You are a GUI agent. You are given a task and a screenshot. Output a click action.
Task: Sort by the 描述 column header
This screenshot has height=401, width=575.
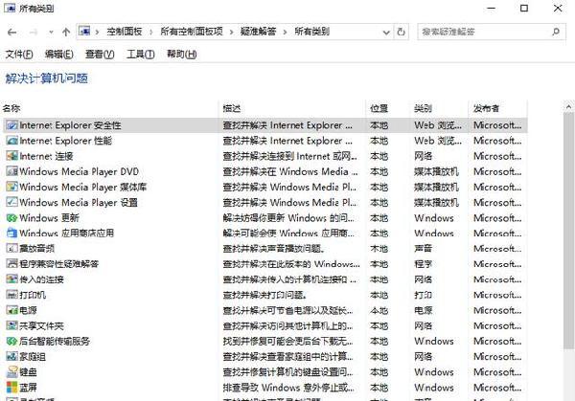(x=232, y=108)
